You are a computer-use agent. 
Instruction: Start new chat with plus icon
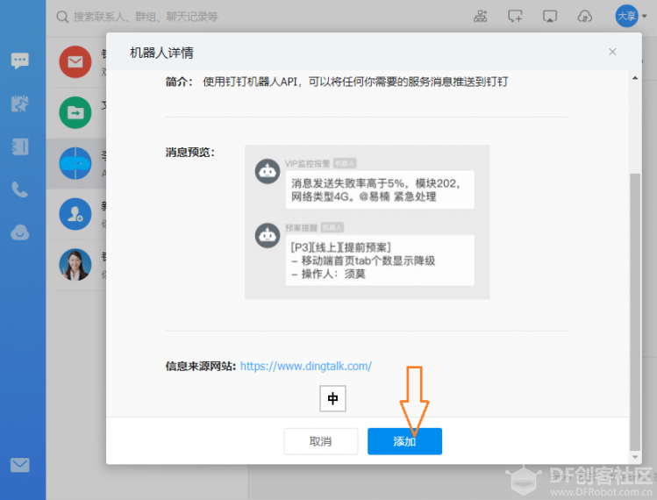coord(515,17)
